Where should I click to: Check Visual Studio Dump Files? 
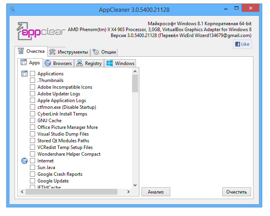point(33,134)
